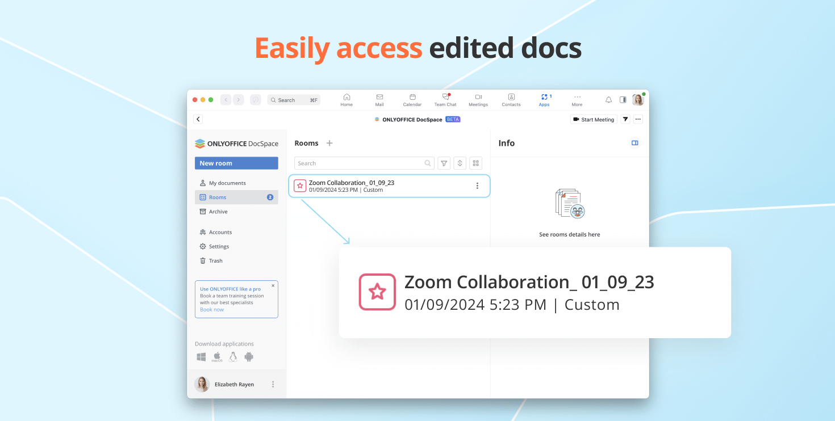Open Elizabeth Rayen profile menu

pos(273,385)
